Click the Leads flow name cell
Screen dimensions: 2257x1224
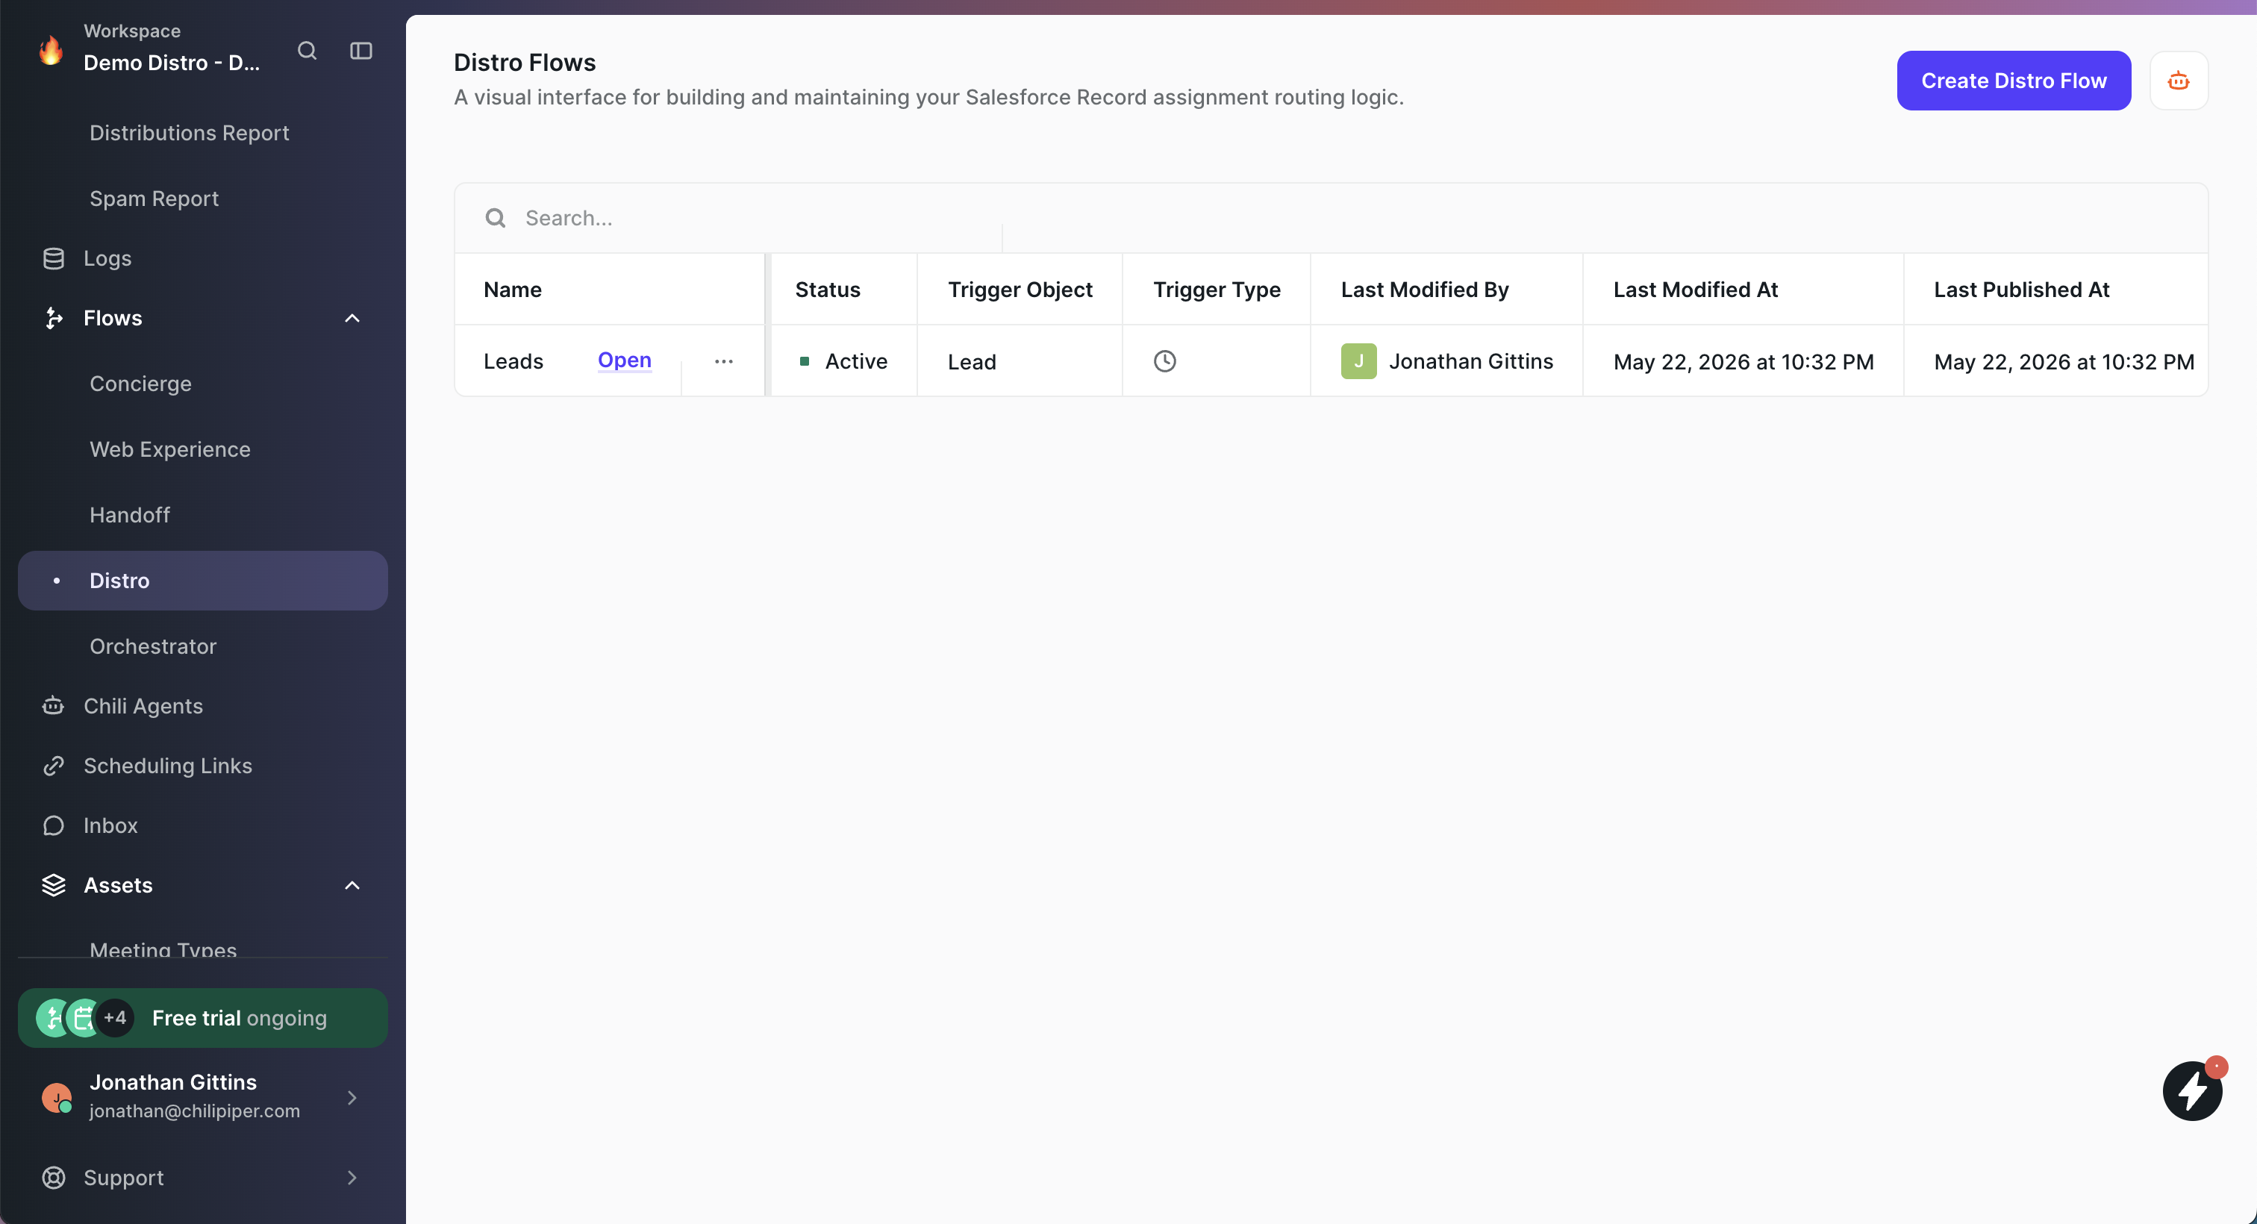click(x=513, y=361)
